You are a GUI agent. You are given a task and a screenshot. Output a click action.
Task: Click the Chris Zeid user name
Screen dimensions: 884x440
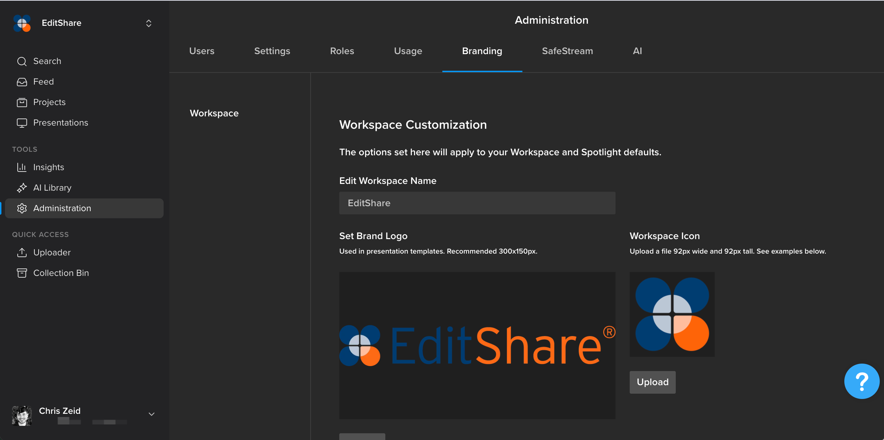[60, 411]
